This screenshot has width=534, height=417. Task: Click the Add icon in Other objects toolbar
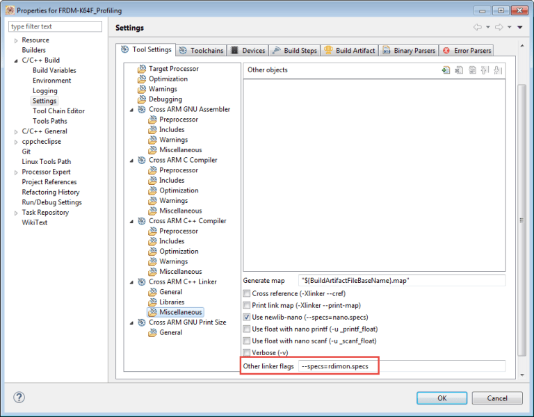pos(446,70)
